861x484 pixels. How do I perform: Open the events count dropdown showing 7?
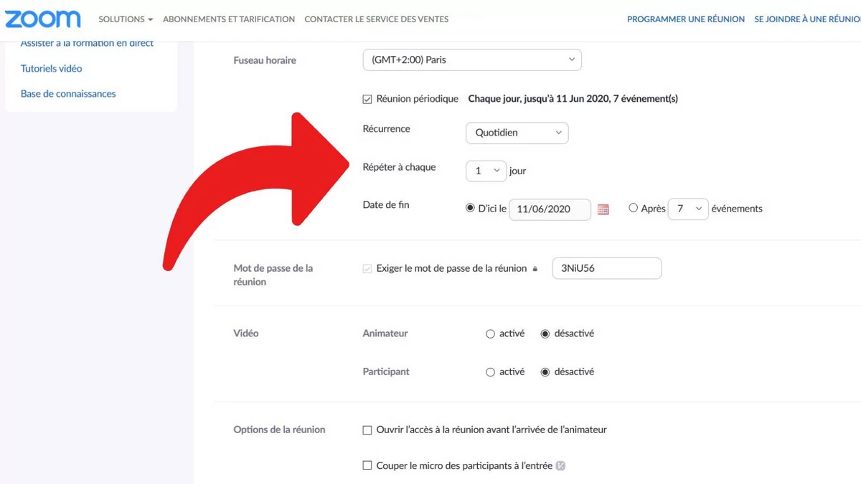pyautogui.click(x=688, y=209)
